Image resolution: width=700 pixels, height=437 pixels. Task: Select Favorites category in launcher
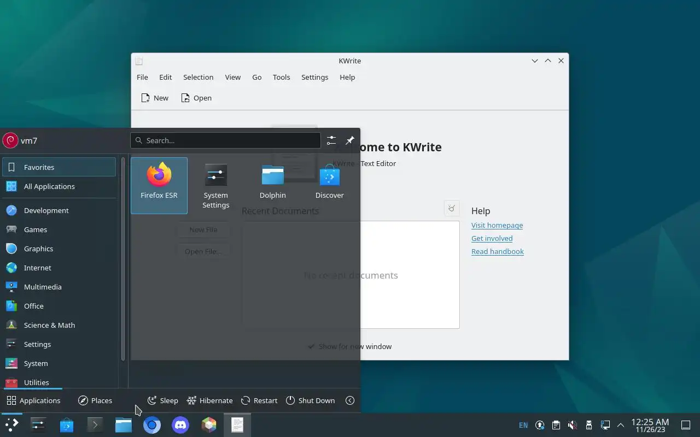tap(59, 167)
